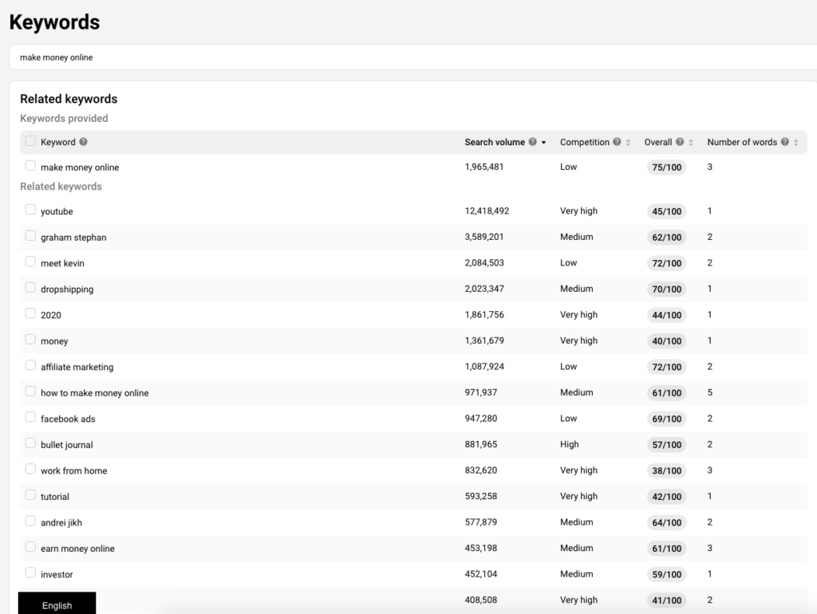Check the 'affiliate marketing' checkbox
The width and height of the screenshot is (817, 614).
(x=30, y=365)
